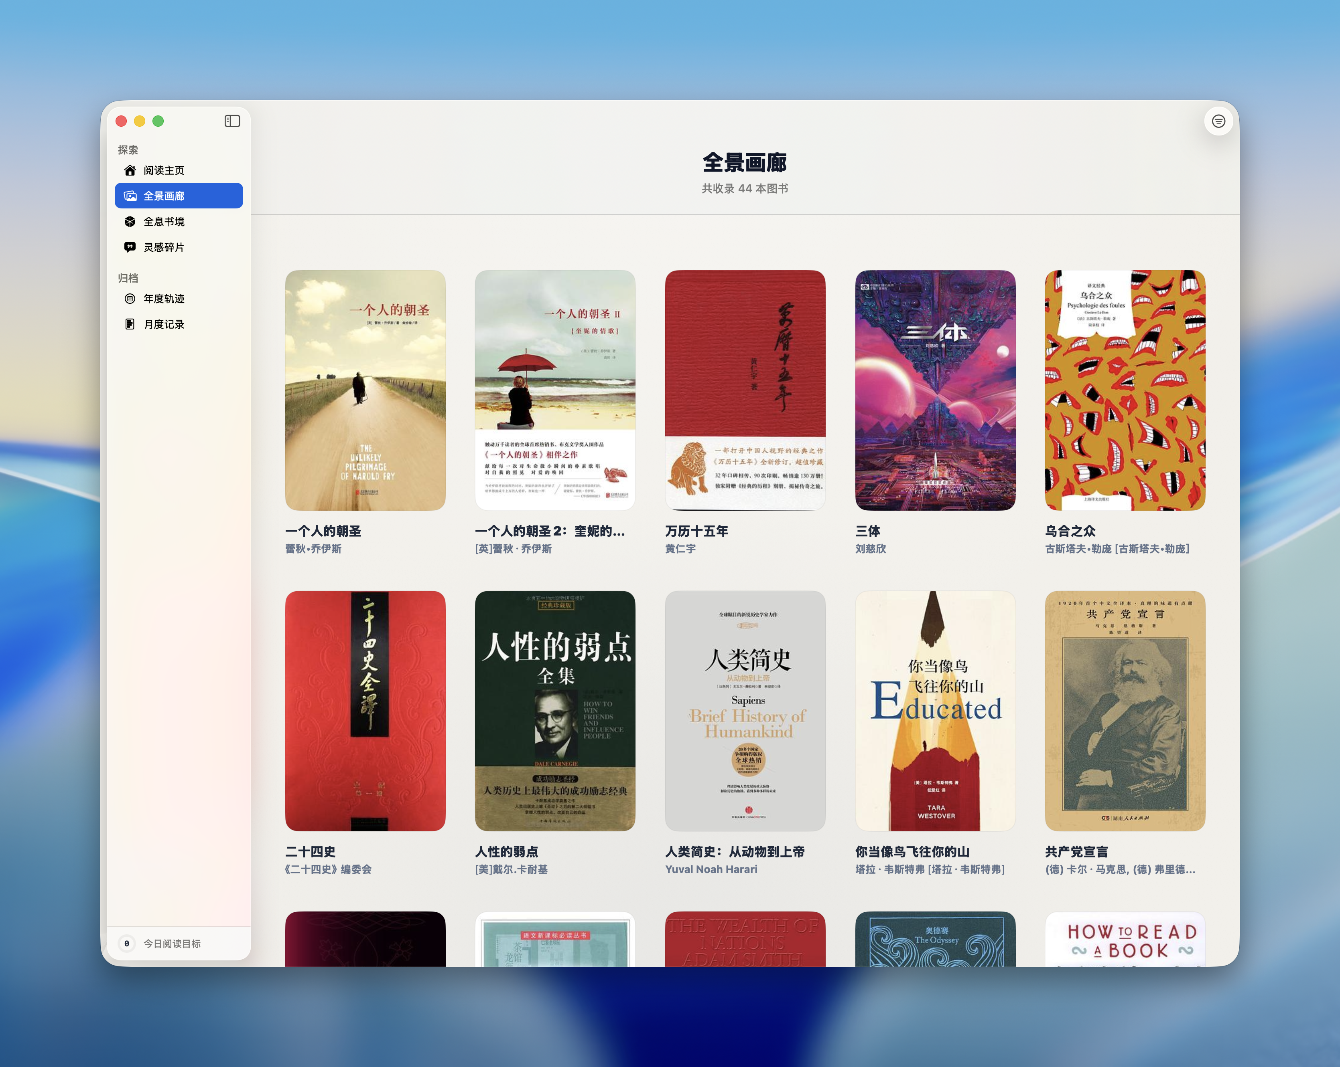
Task: Open the Wealth of Nations cover
Action: (x=745, y=939)
